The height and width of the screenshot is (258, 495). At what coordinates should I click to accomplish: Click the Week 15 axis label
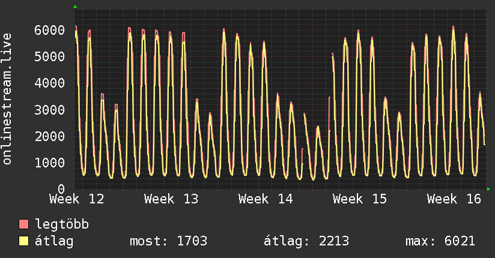[x=360, y=199]
